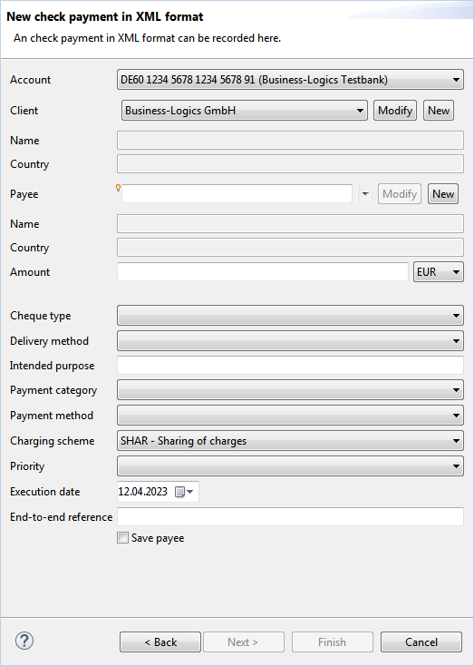Image resolution: width=474 pixels, height=666 pixels.
Task: Open the Payment method dropdown
Action: coord(290,416)
